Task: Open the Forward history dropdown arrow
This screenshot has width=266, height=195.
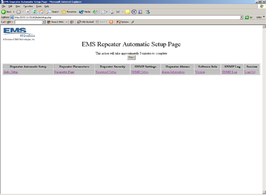Action: click(x=23, y=12)
